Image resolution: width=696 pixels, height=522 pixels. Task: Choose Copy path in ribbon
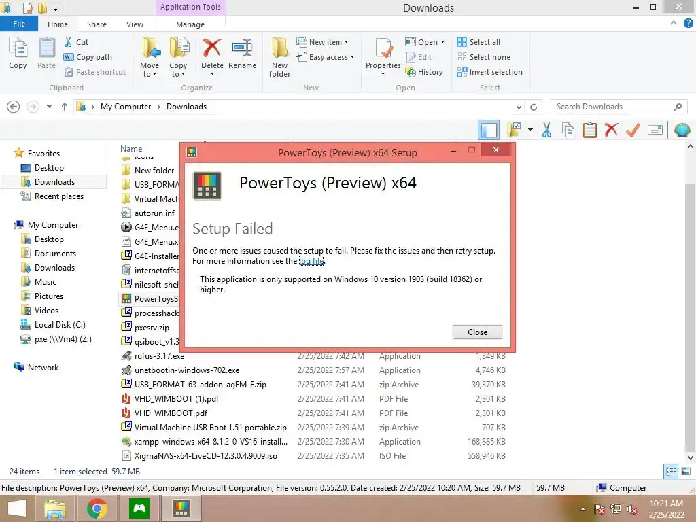click(88, 57)
